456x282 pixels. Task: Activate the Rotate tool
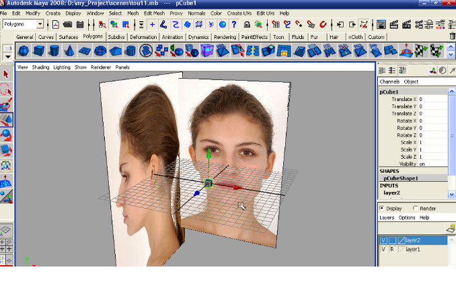pyautogui.click(x=6, y=135)
